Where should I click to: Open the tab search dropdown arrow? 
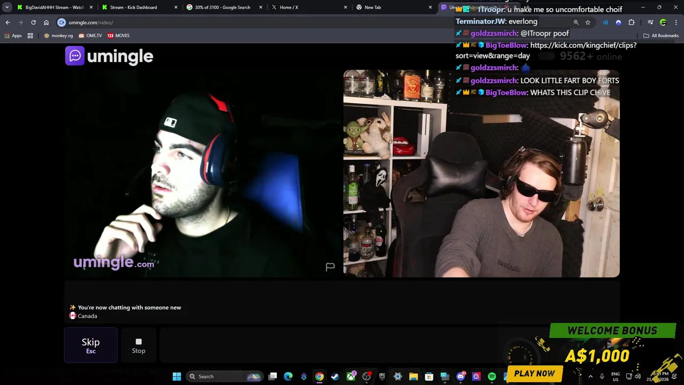(x=7, y=7)
